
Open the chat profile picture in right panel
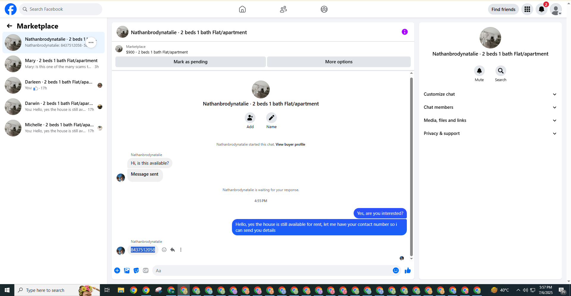(490, 38)
